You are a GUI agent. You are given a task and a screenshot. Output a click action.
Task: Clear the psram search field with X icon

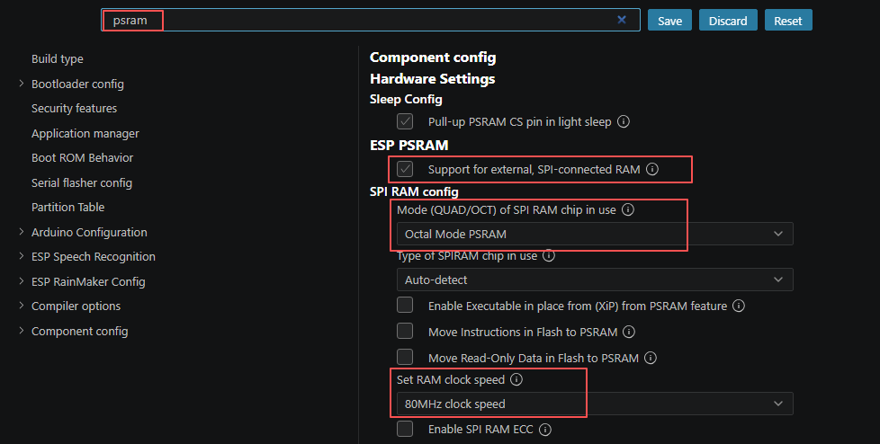[622, 20]
